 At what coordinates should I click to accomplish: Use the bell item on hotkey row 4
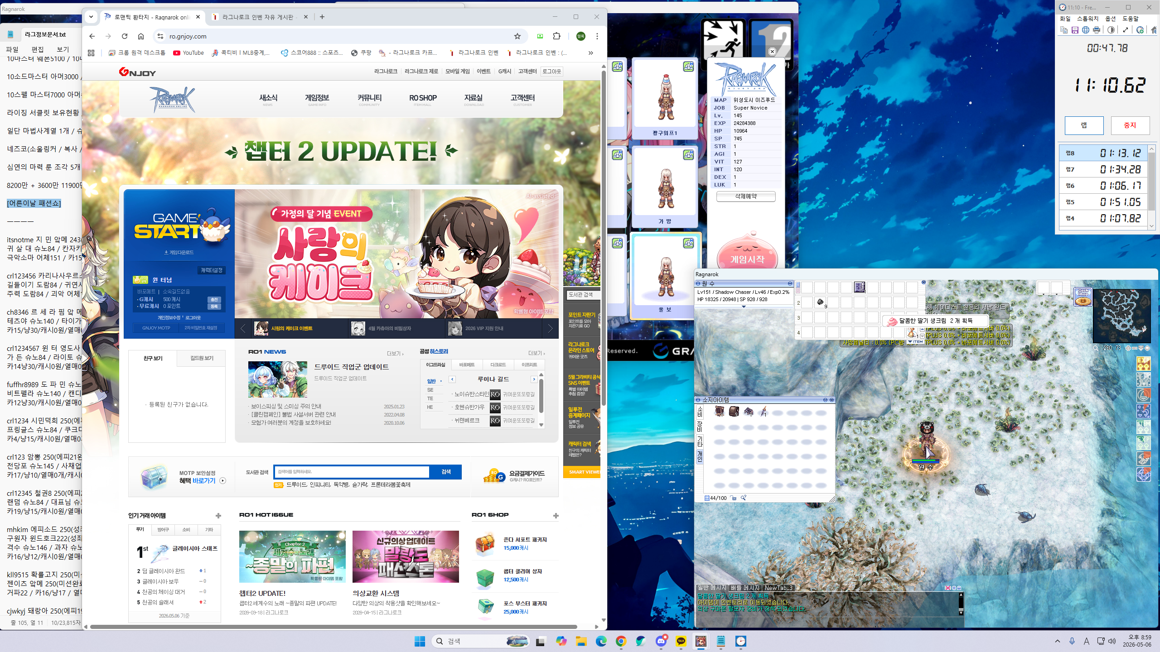click(912, 333)
